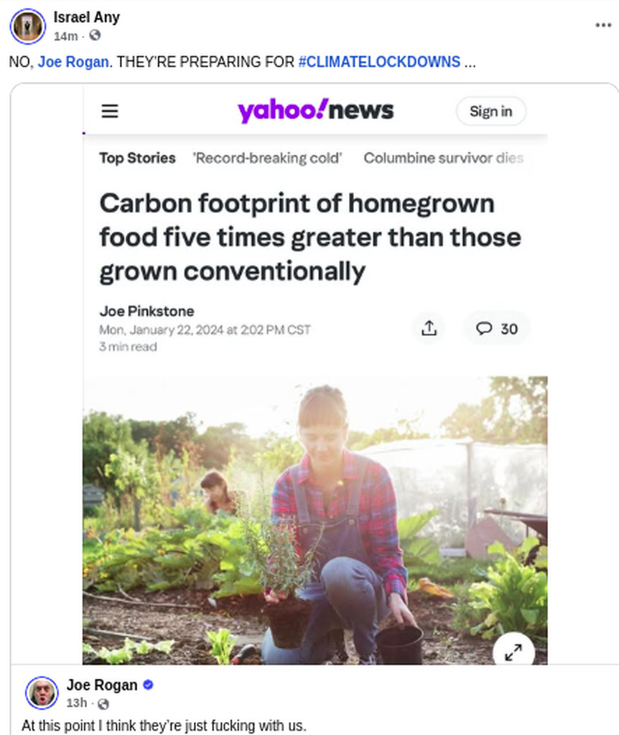Open the post options three-dot menu

click(x=603, y=25)
